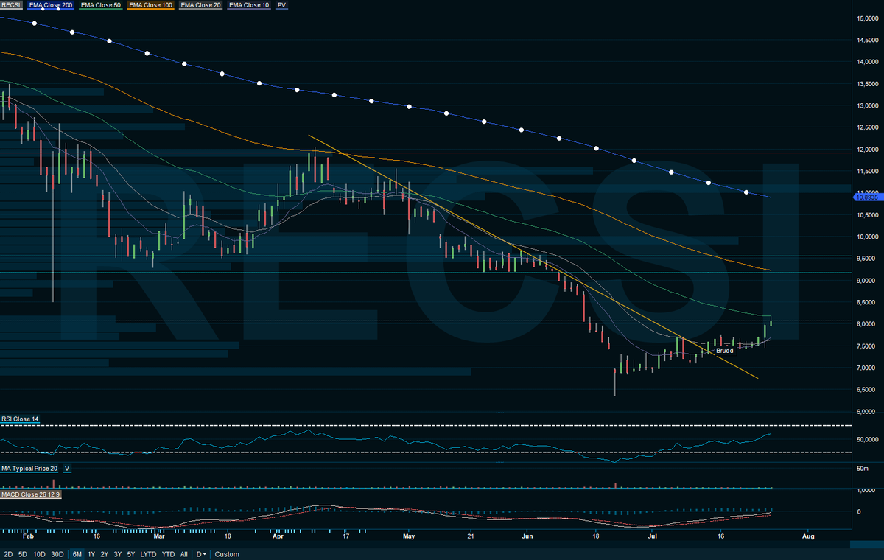Click the Aug label on the date axis

pyautogui.click(x=808, y=538)
